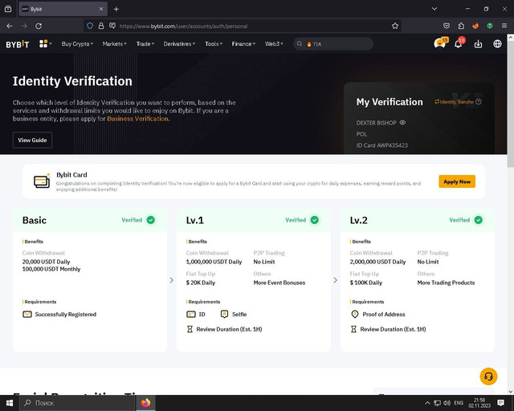Open the extensions puzzle icon
The height and width of the screenshot is (411, 514).
[x=461, y=26]
